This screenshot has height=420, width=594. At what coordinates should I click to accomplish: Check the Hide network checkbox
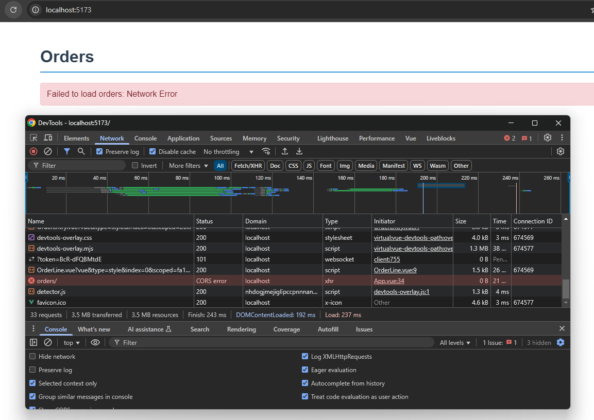tap(33, 356)
